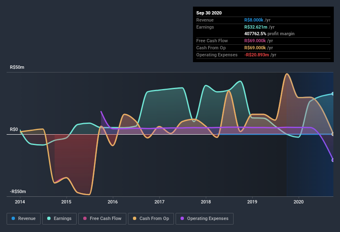Click the orange Cash From Op dot
The width and height of the screenshot is (340, 232).
coord(135,218)
